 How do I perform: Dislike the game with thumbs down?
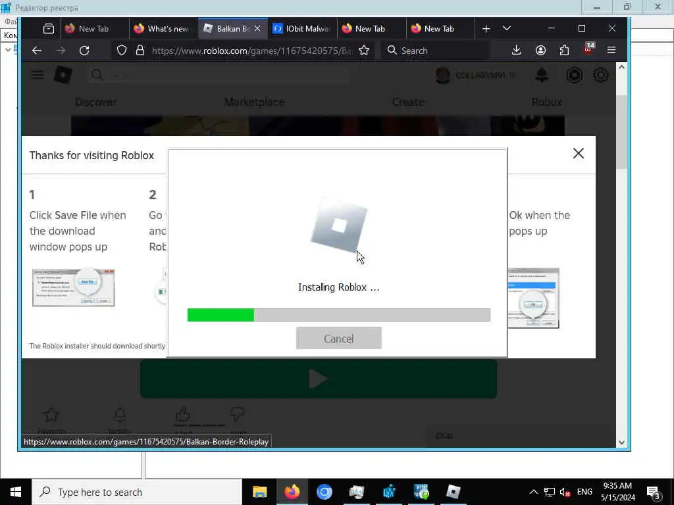(237, 414)
